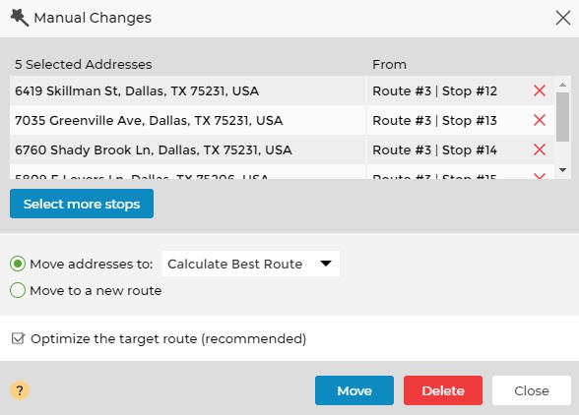The width and height of the screenshot is (579, 415).
Task: Click the Manual Changes magic wand icon
Action: [20, 18]
